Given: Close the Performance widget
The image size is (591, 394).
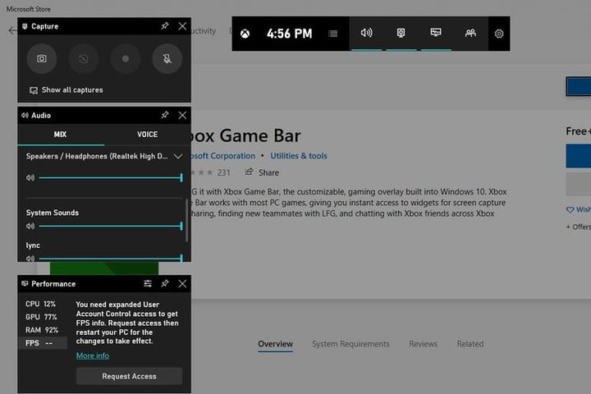Looking at the screenshot, I should click(x=182, y=283).
